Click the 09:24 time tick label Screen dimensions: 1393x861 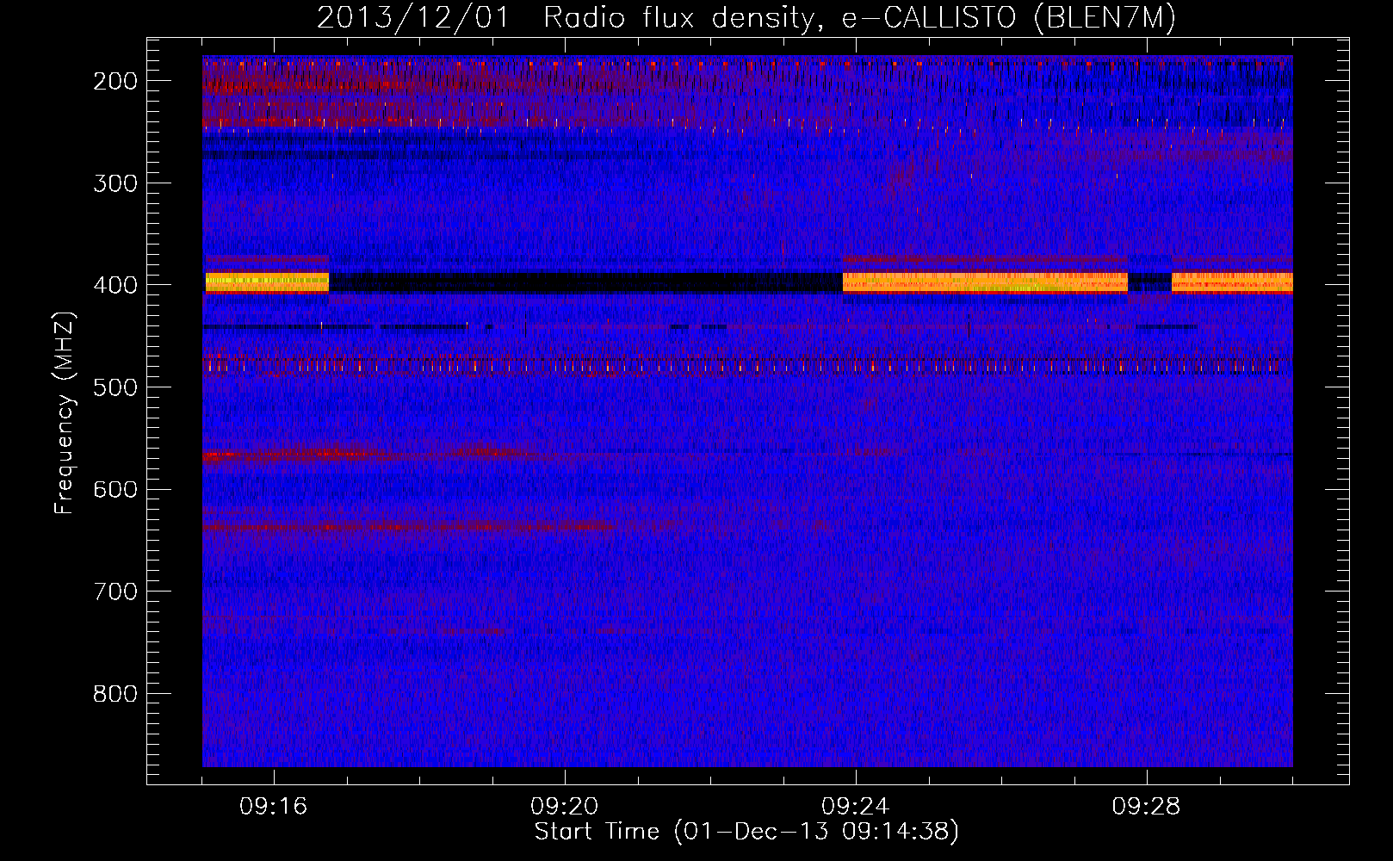click(856, 807)
